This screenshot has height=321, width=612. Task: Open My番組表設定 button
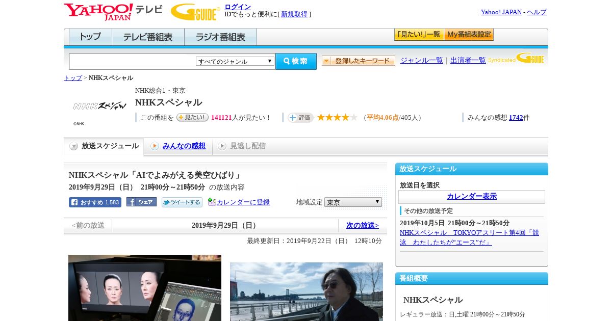point(469,35)
